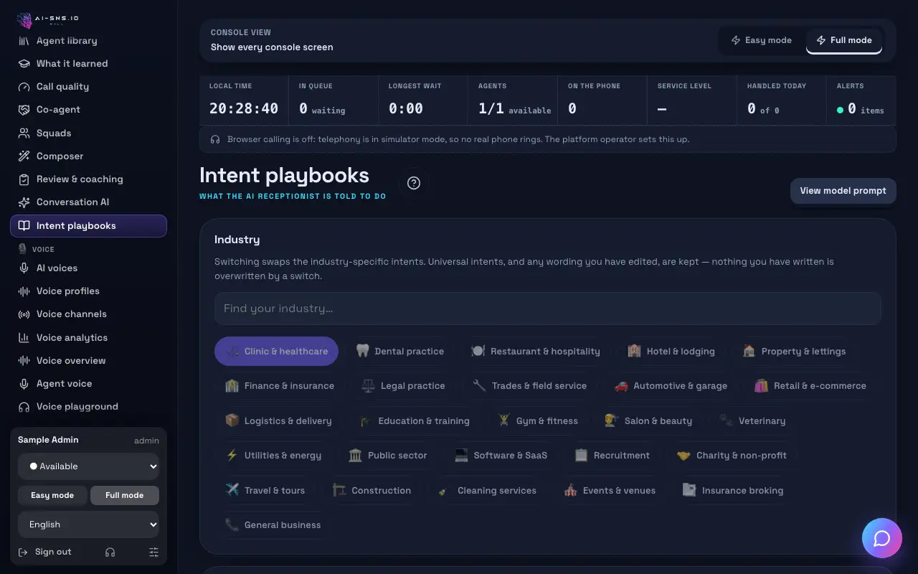The height and width of the screenshot is (574, 918).
Task: Expand the Available status dropdown
Action: coord(89,466)
